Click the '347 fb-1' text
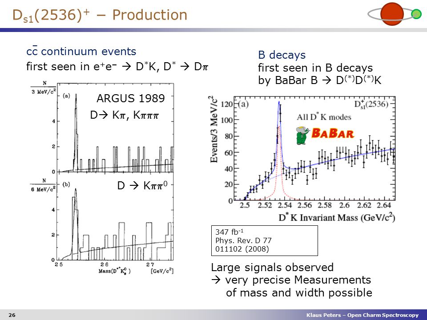Image resolution: width=427 pixels, height=320 pixels. click(x=230, y=232)
